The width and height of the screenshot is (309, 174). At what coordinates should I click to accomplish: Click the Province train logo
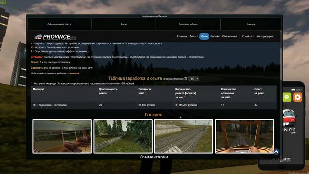tap(56, 37)
